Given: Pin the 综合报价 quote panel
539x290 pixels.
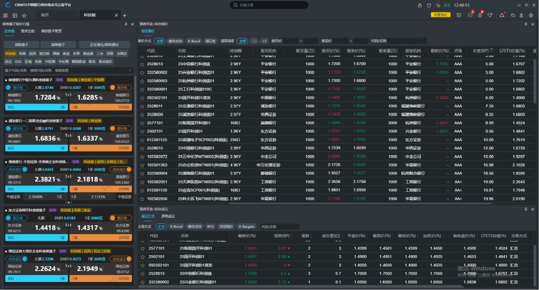Looking at the screenshot, I should click(526, 24).
